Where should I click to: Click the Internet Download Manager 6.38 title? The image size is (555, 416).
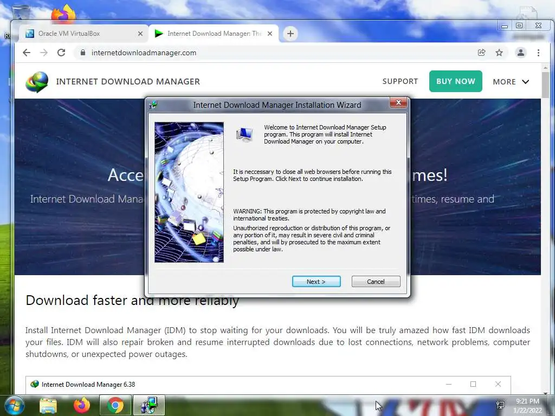click(88, 385)
